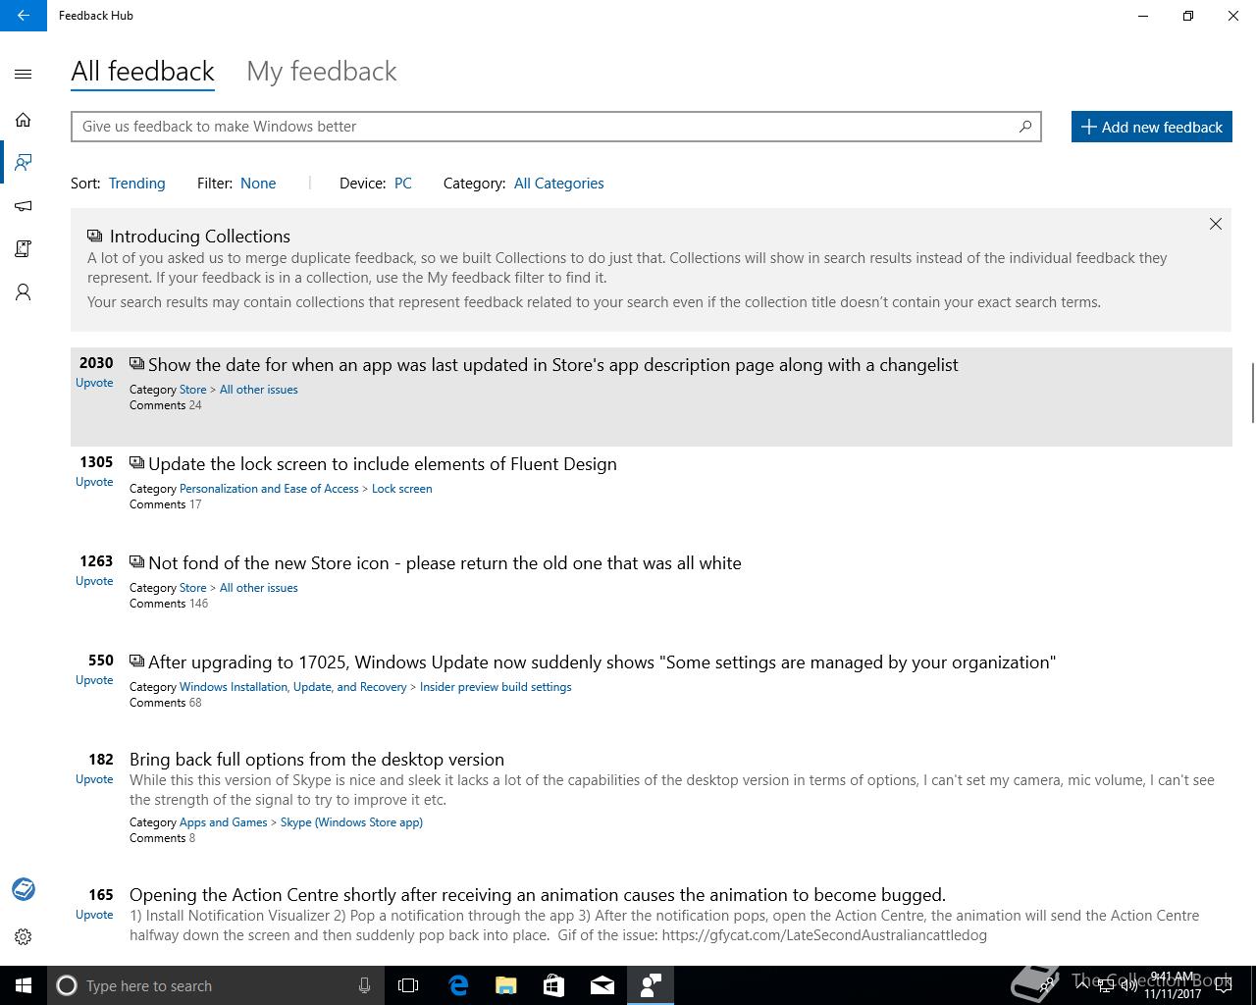The height and width of the screenshot is (1005, 1256).
Task: Click Windows Installation, Update, and Recovery link
Action: pyautogui.click(x=292, y=687)
